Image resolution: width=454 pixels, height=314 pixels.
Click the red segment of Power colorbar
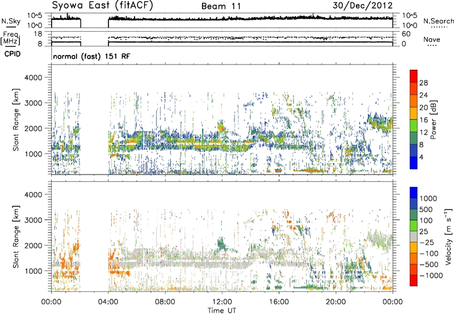pyautogui.click(x=414, y=76)
